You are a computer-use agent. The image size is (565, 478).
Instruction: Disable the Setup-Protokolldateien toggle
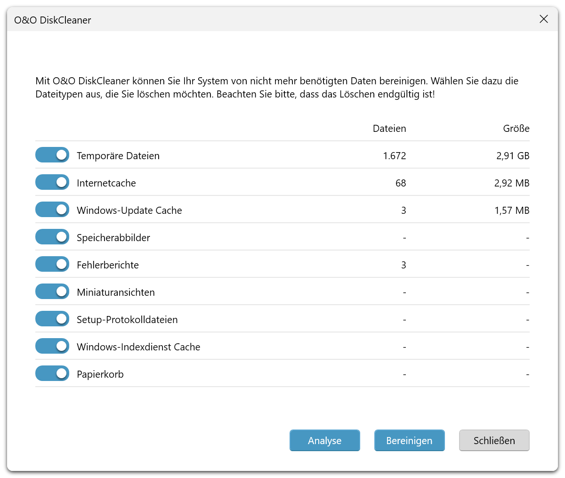click(52, 319)
